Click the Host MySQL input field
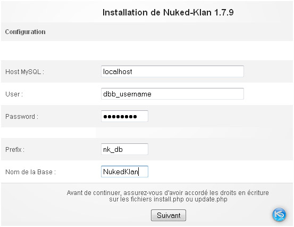The height and width of the screenshot is (227, 294). point(172,71)
